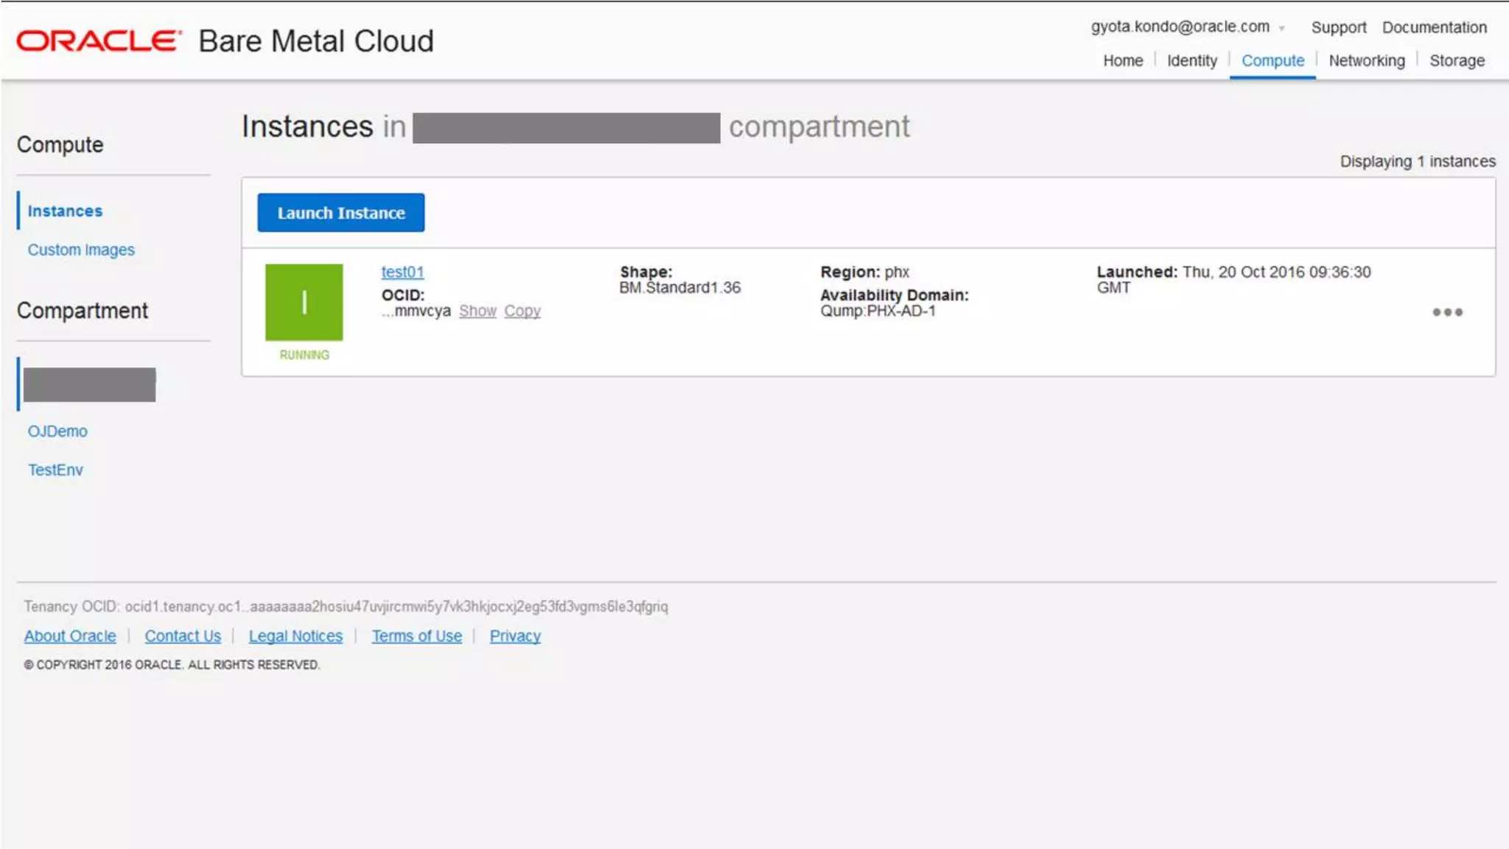Select the redacted compartment in the sidebar
The image size is (1509, 849).
point(89,385)
